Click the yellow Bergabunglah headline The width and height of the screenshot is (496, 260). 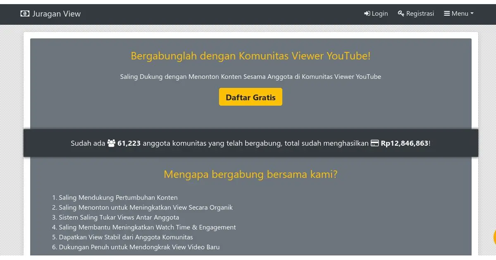click(250, 56)
